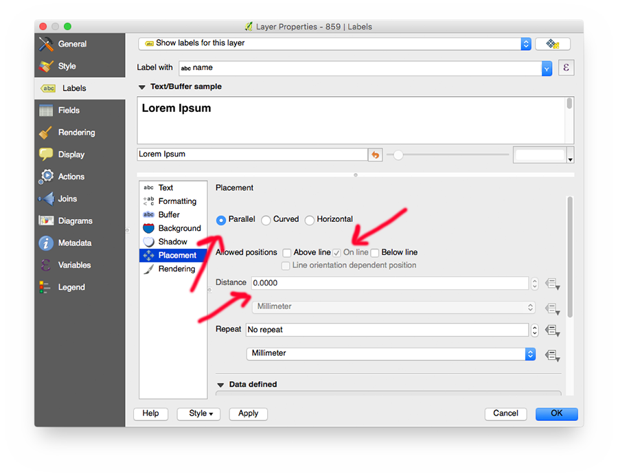618x476 pixels.
Task: Open the sample preview scale dropdown
Action: (x=570, y=155)
